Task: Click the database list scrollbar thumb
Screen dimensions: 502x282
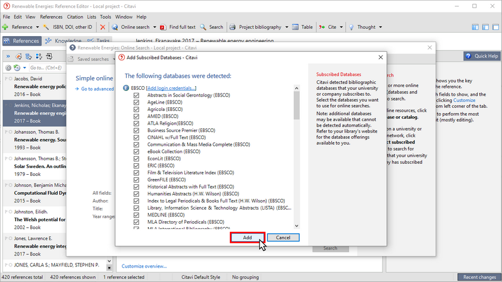Action: coord(296,105)
